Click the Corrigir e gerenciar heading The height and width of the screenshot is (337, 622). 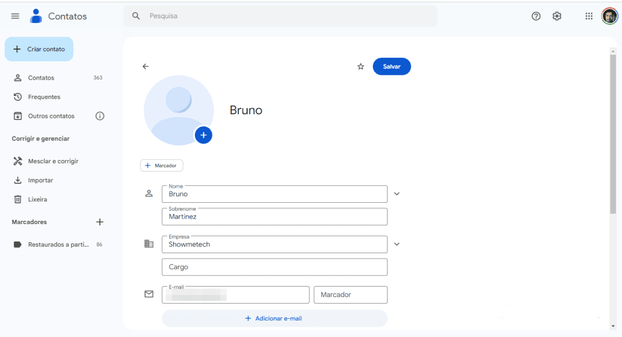pyautogui.click(x=41, y=138)
